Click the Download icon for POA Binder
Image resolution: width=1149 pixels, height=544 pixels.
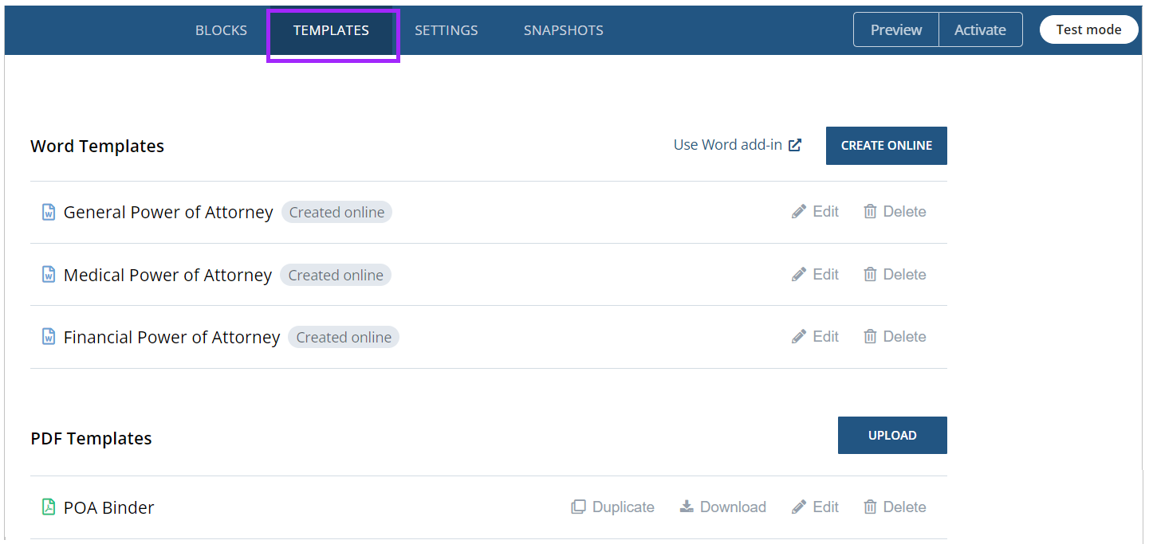tap(687, 507)
